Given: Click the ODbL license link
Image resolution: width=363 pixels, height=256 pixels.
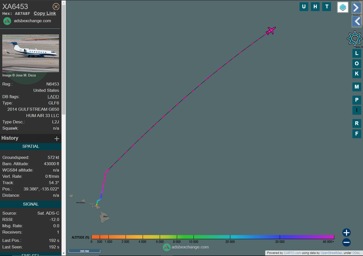Looking at the screenshot, I should tap(356, 253).
